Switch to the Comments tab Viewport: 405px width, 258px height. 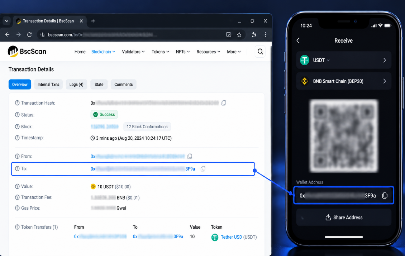tap(123, 85)
